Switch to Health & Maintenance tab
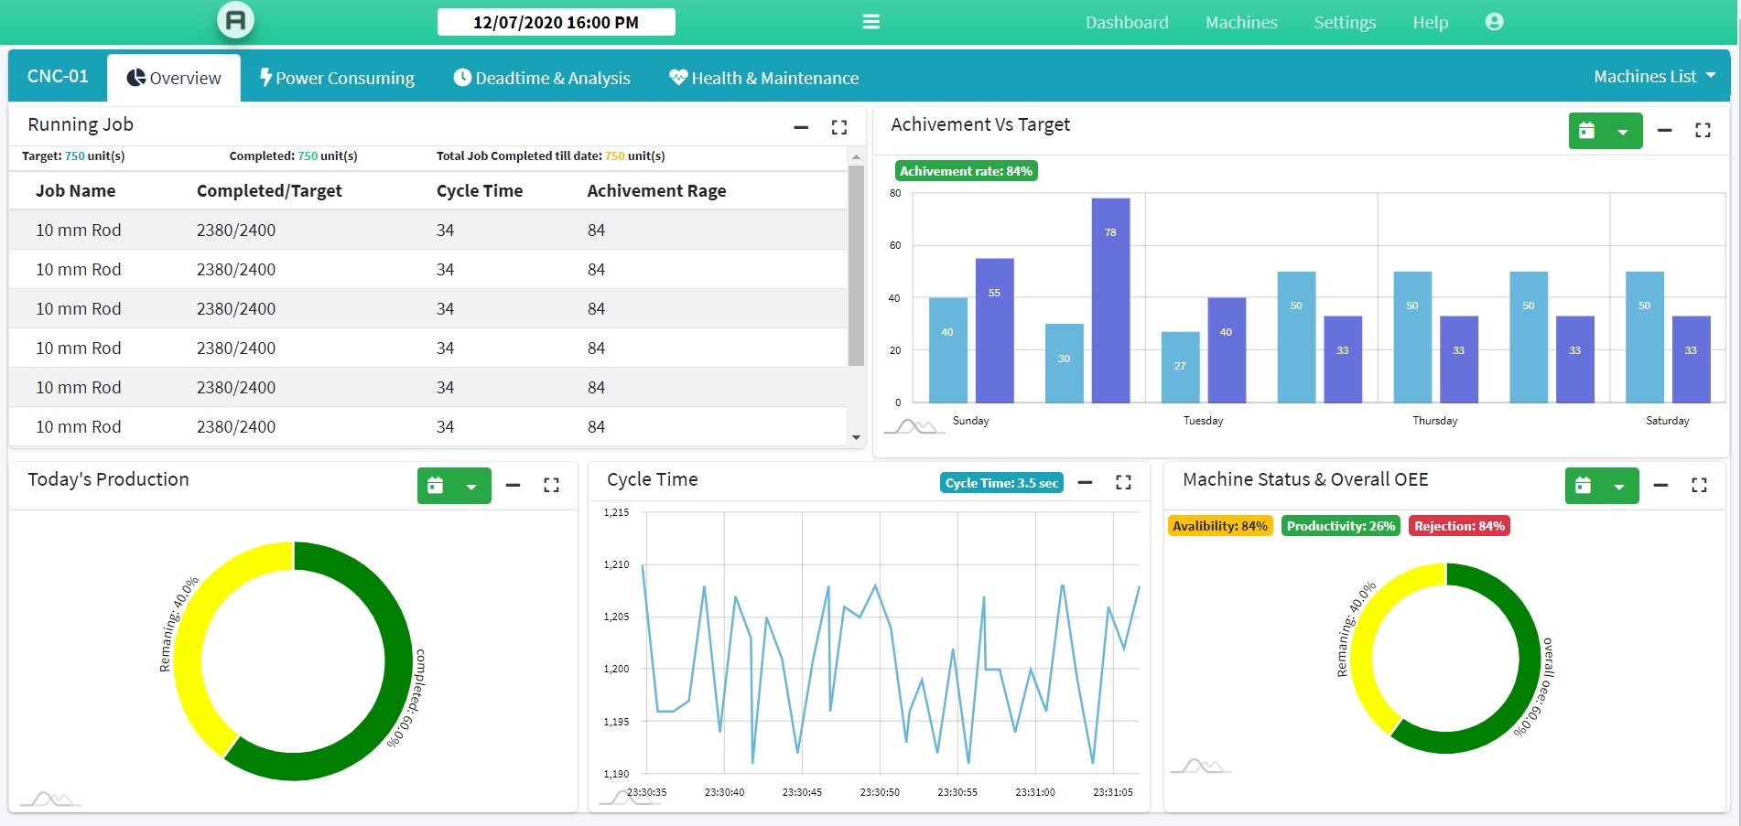The height and width of the screenshot is (826, 1741). coord(763,78)
